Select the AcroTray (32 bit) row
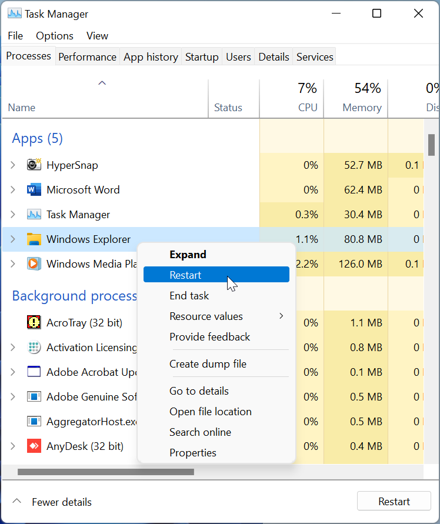The height and width of the screenshot is (524, 440). pyautogui.click(x=84, y=323)
